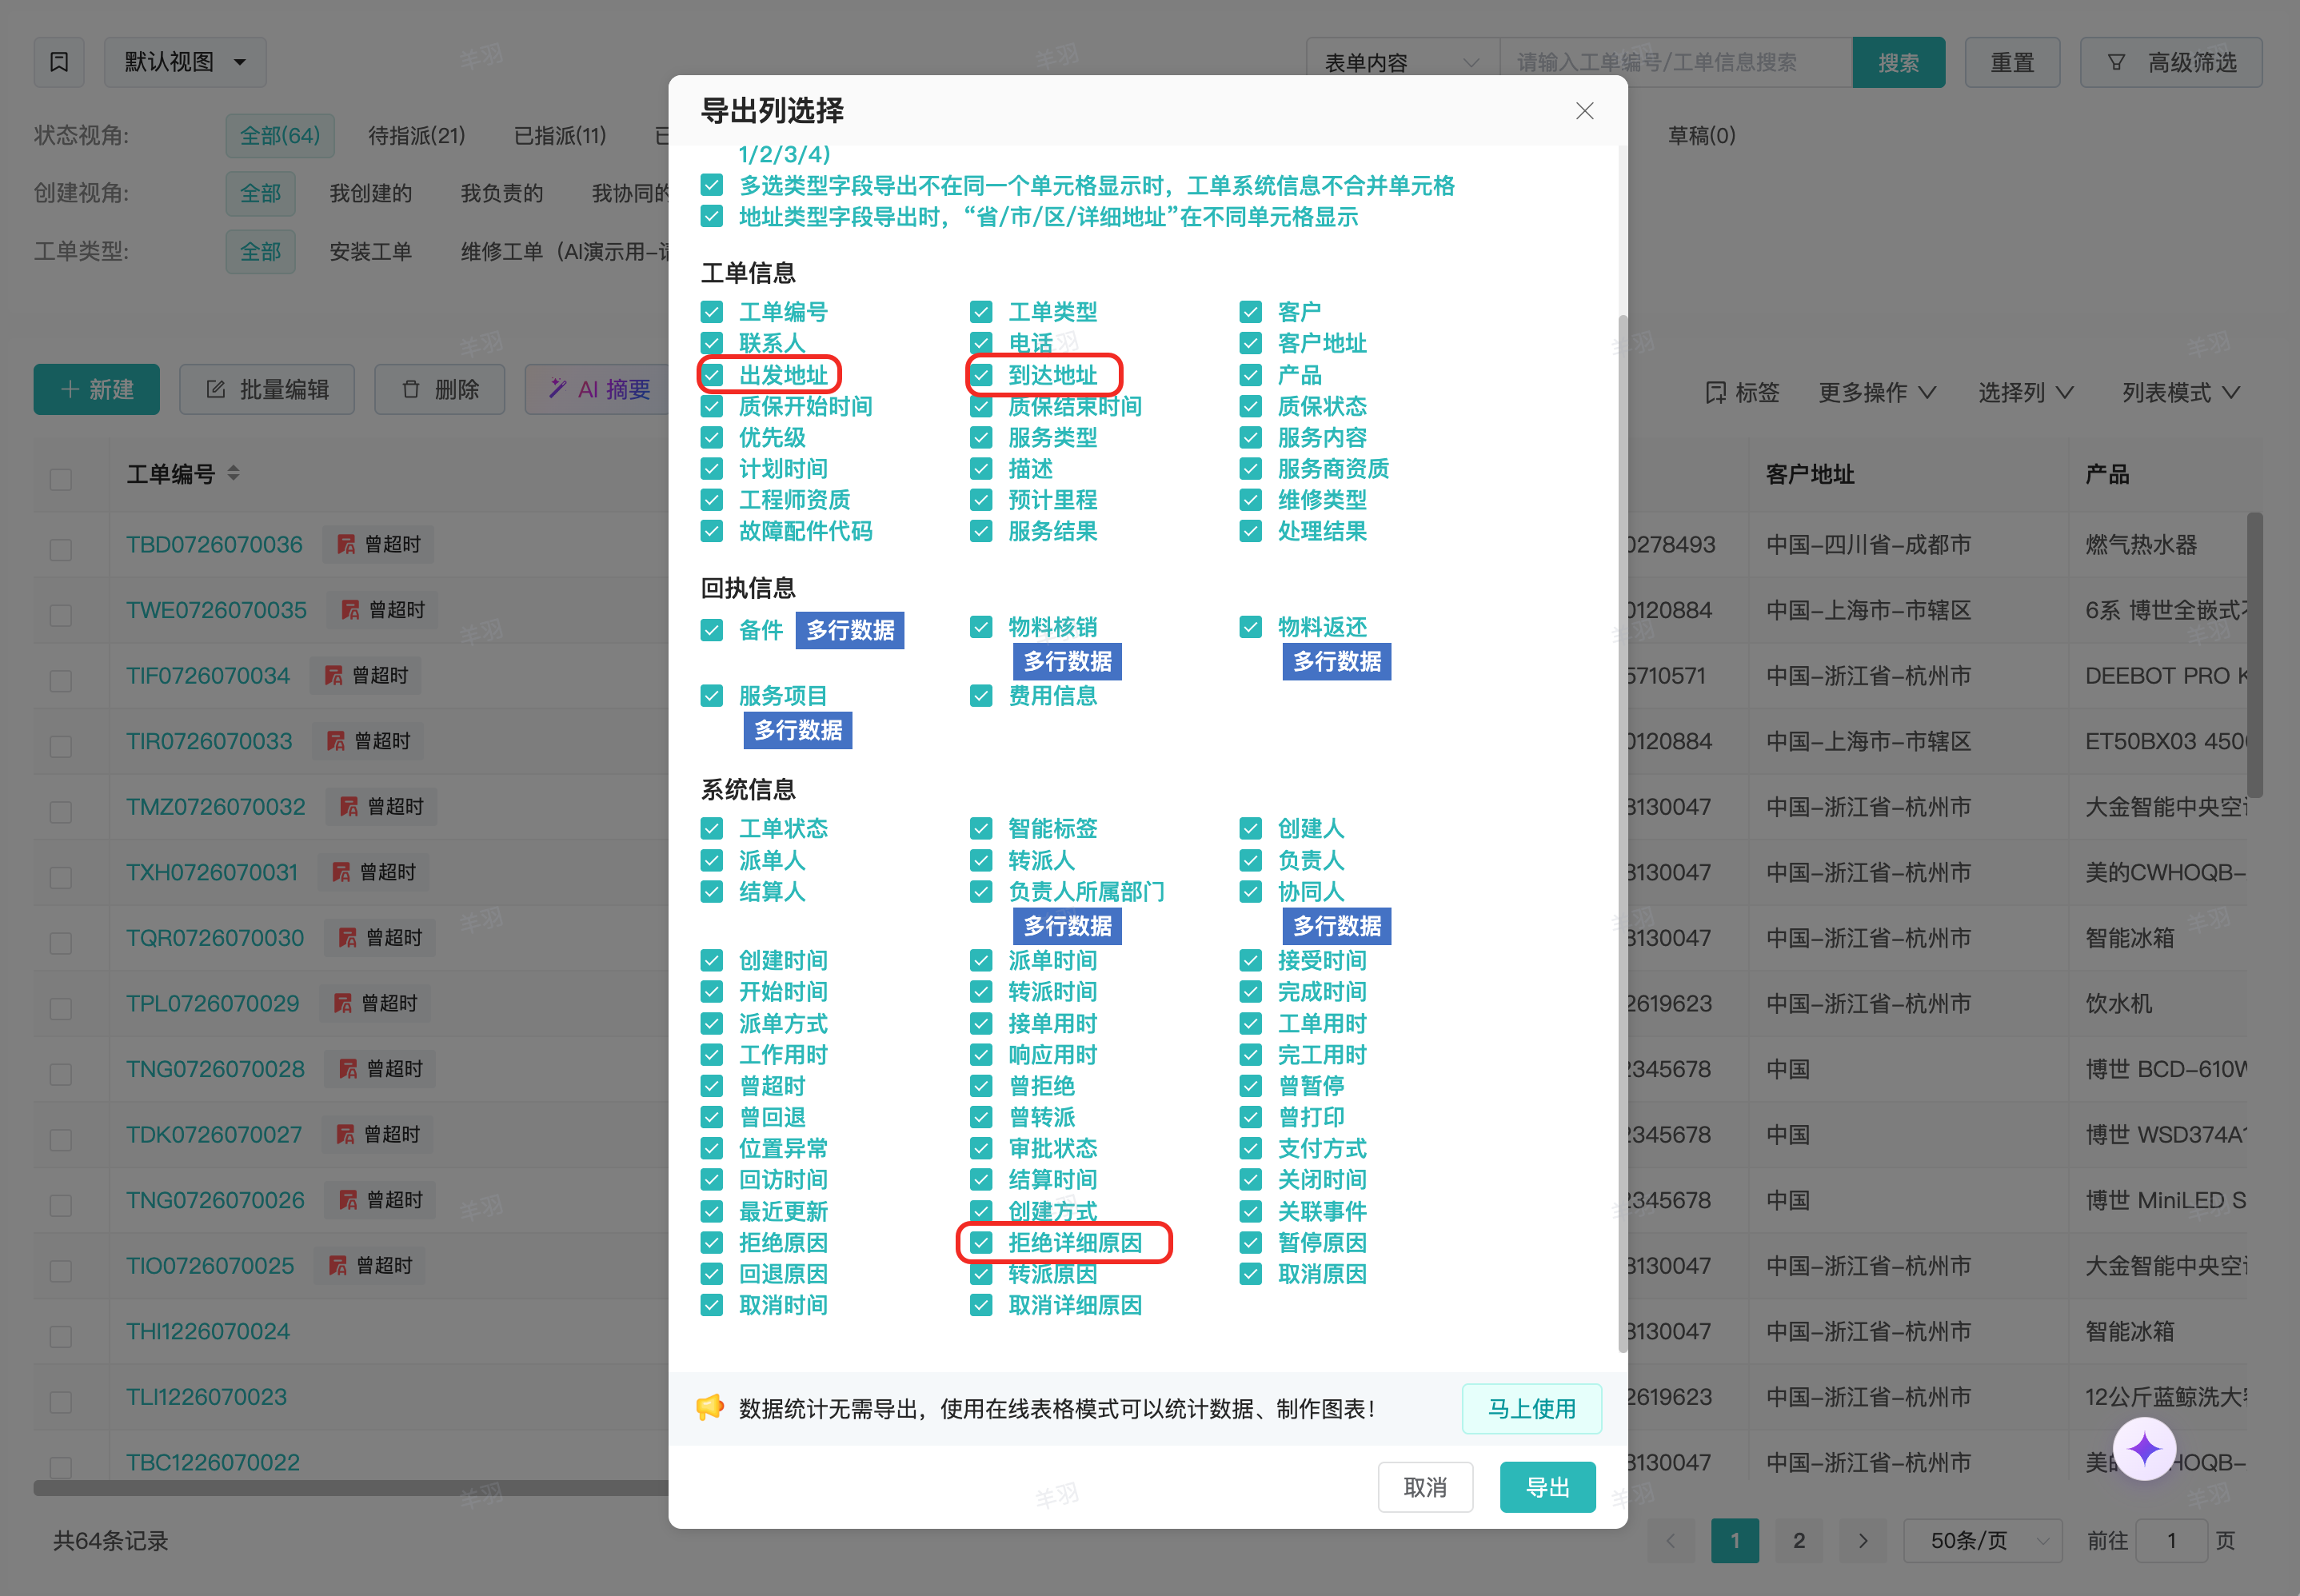Screen dimensions: 2300x1596
Task: Toggle the 客户地址 export checkbox
Action: coord(1250,343)
